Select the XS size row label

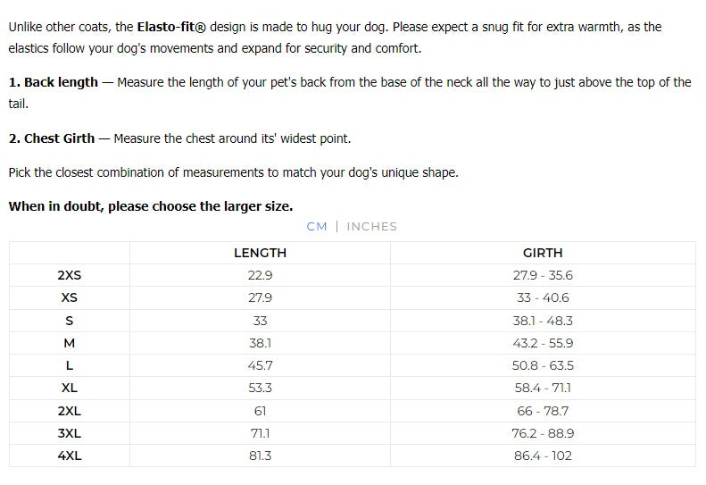tap(70, 297)
